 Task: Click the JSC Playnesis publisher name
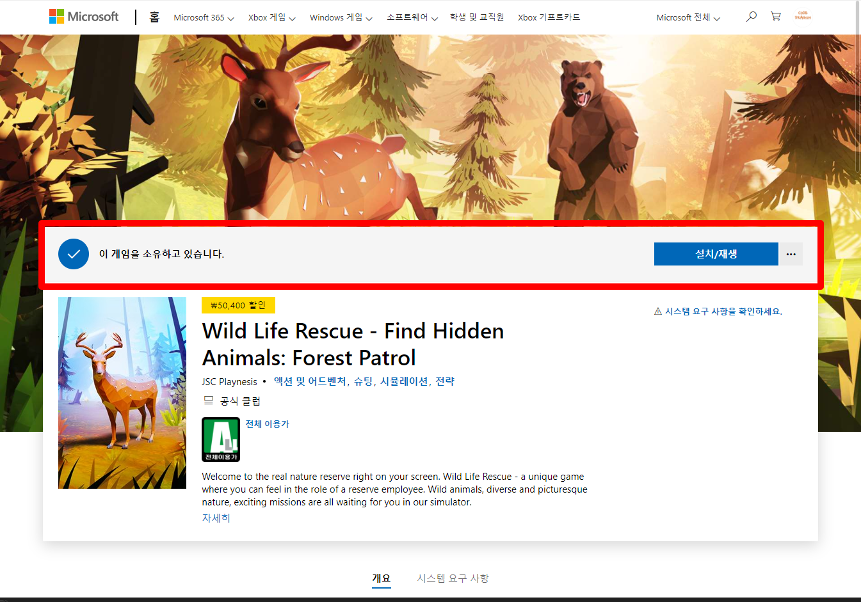pos(229,382)
